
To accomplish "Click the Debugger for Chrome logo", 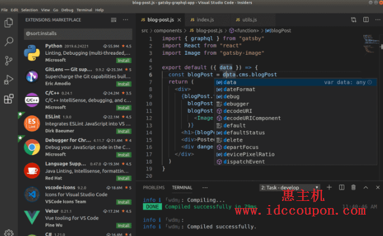I will 32,147.
